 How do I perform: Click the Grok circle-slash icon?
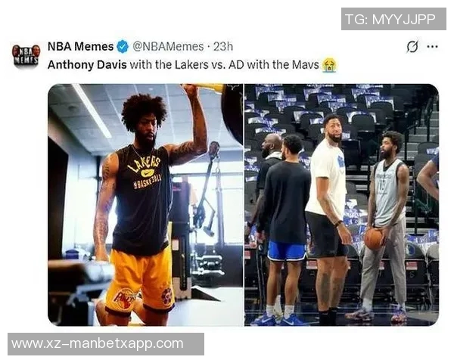tap(412, 47)
